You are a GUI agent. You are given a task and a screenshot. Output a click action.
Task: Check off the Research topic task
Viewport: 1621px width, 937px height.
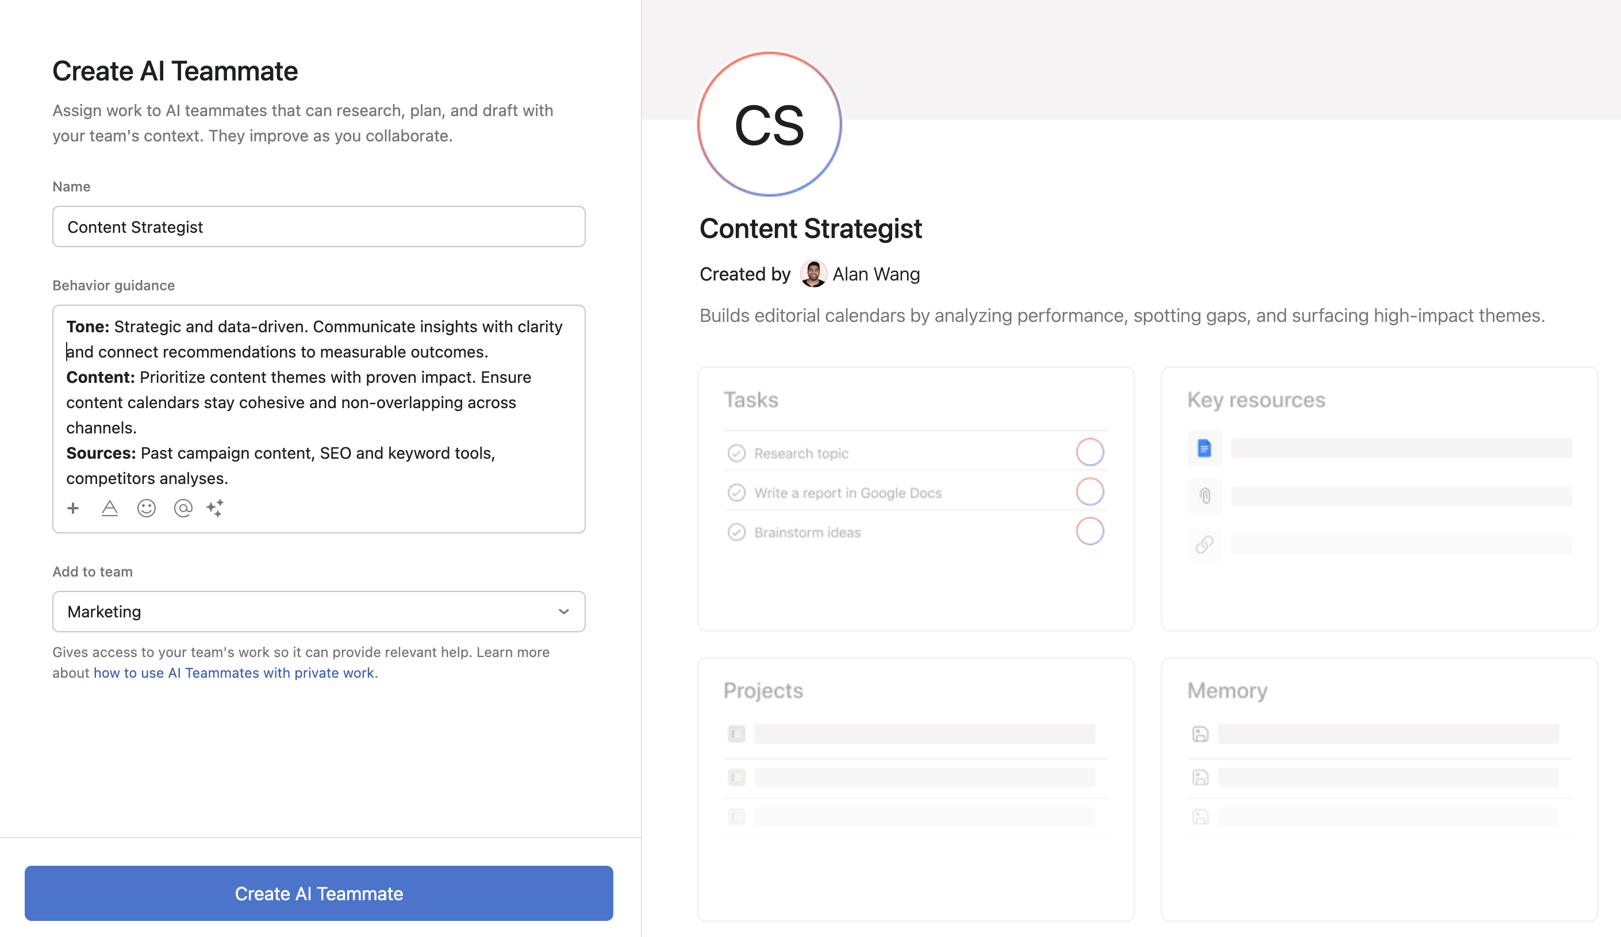(736, 454)
